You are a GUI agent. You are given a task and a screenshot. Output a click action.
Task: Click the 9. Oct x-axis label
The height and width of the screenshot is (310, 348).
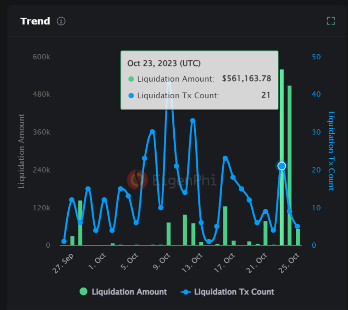(x=164, y=262)
